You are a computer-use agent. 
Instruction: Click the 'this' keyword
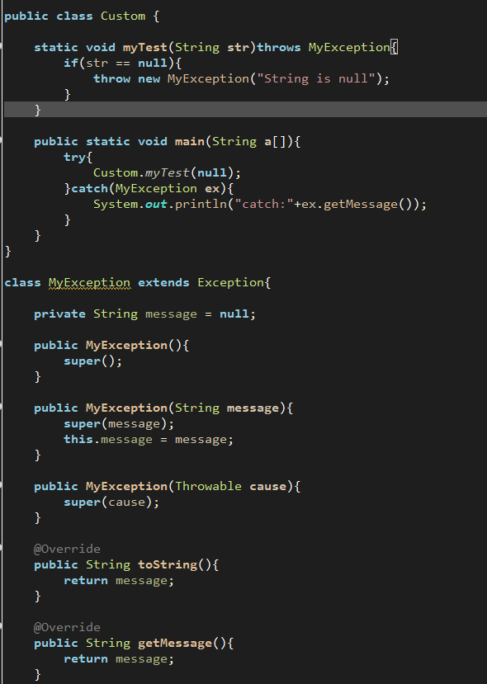[x=78, y=439]
